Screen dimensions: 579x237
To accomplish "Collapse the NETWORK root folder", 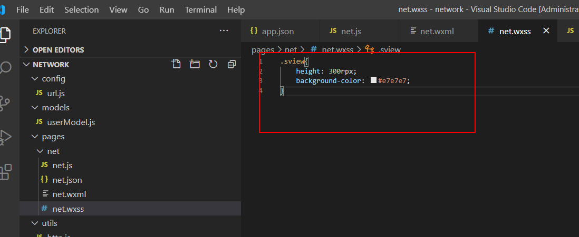I will (x=26, y=65).
